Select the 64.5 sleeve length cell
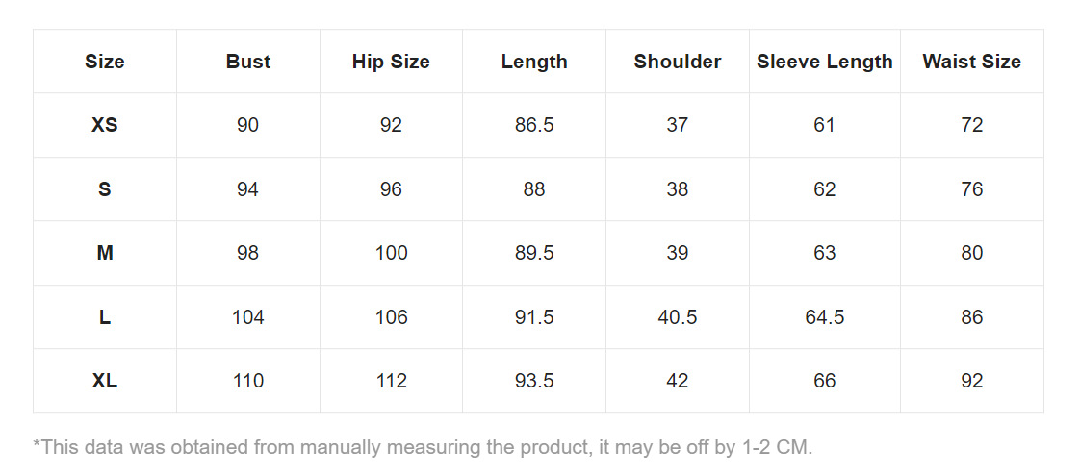Viewport: 1080px width, 475px height. [825, 317]
